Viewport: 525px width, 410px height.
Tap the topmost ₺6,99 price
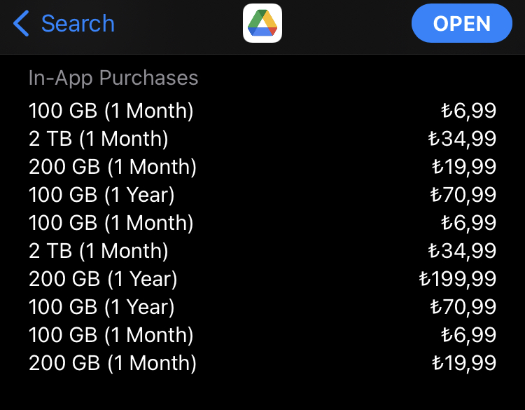pos(468,111)
